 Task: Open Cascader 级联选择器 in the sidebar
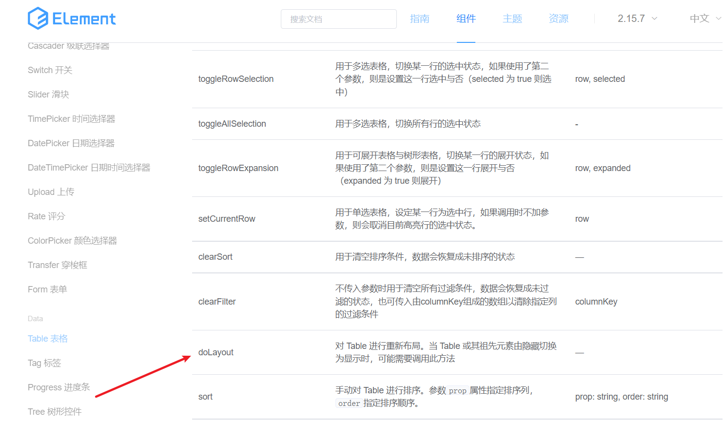(x=69, y=46)
